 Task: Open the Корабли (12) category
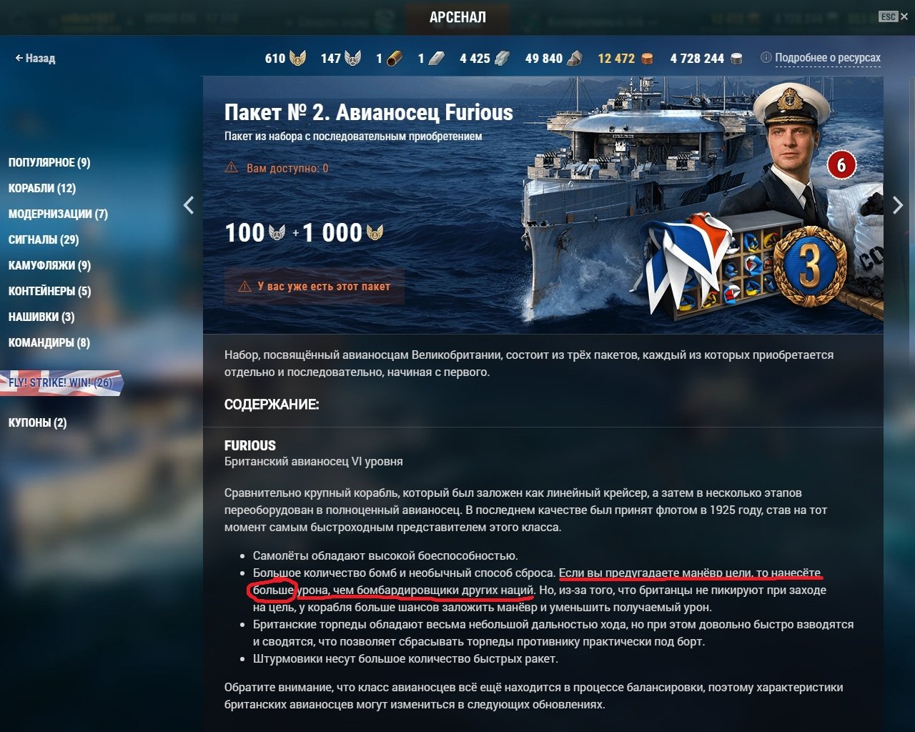tap(42, 188)
